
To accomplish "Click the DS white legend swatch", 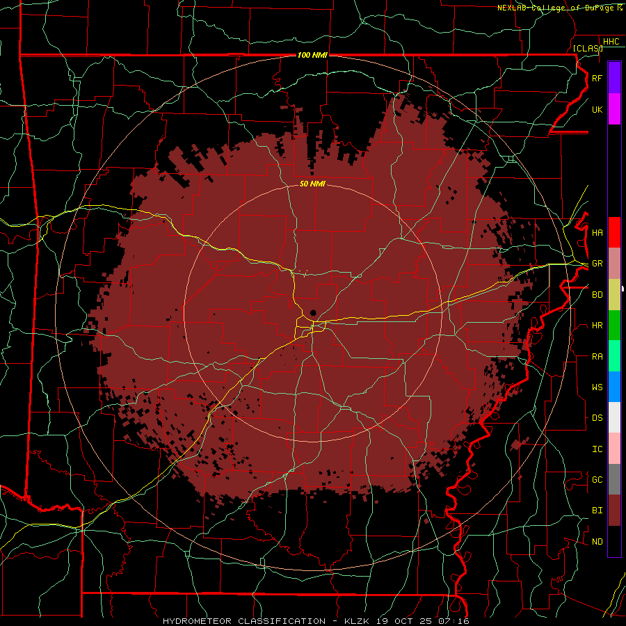I will 614,417.
